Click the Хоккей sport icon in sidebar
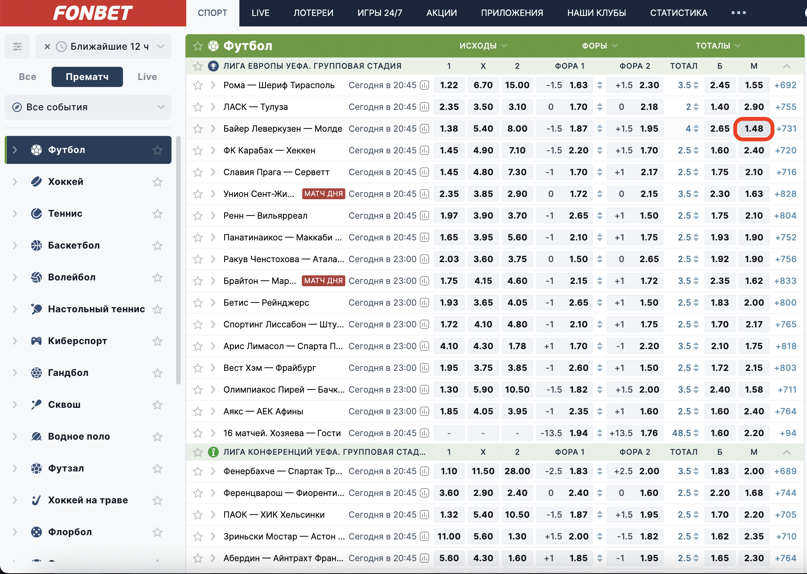 click(36, 182)
